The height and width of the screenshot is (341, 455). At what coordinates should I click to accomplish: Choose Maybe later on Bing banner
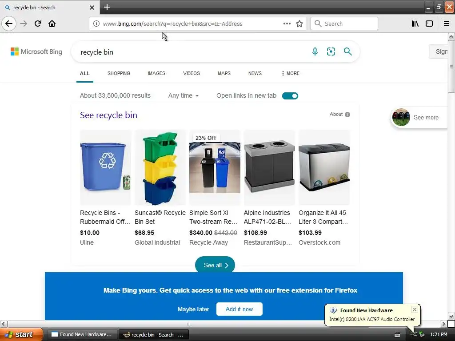click(x=193, y=309)
